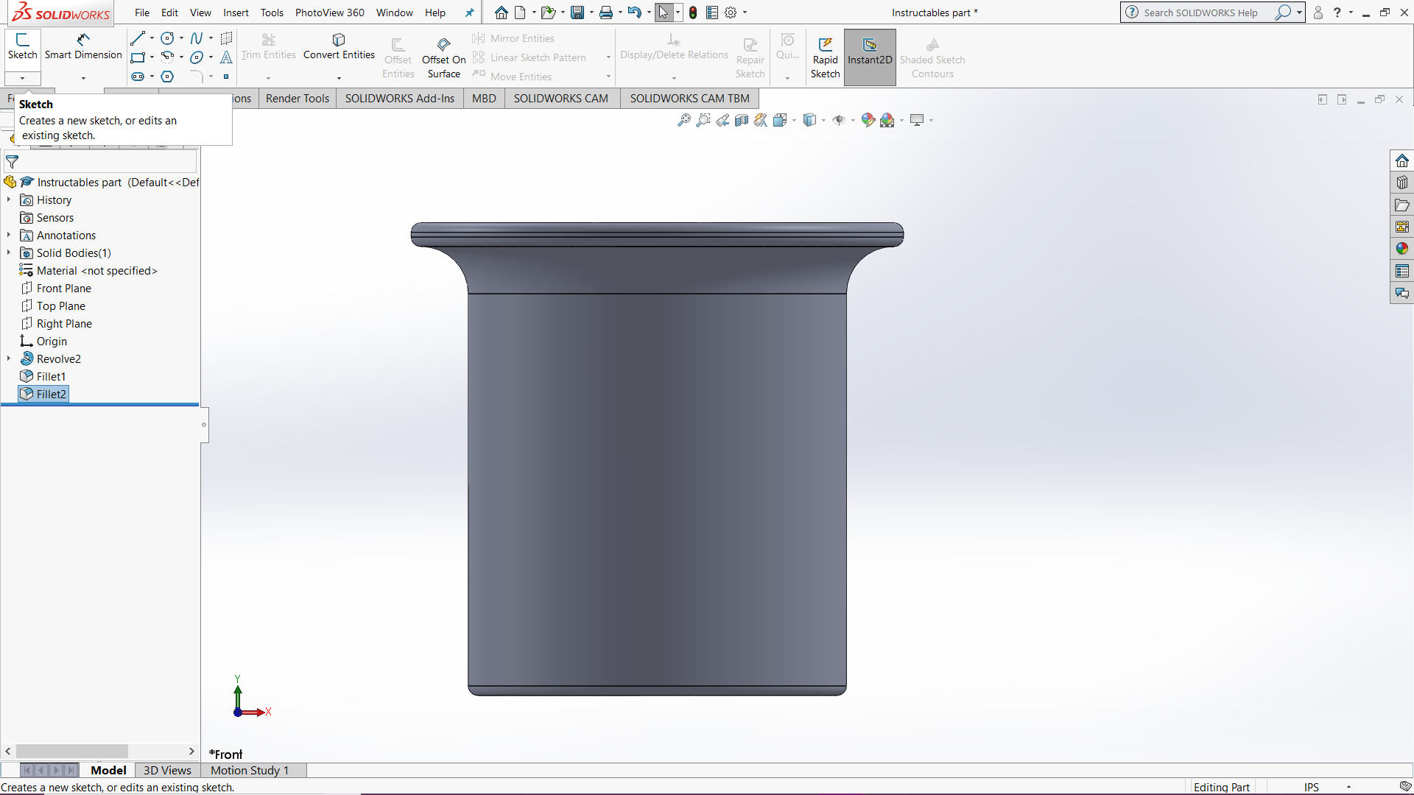Open the File menu
Image resolution: width=1414 pixels, height=795 pixels.
click(142, 13)
